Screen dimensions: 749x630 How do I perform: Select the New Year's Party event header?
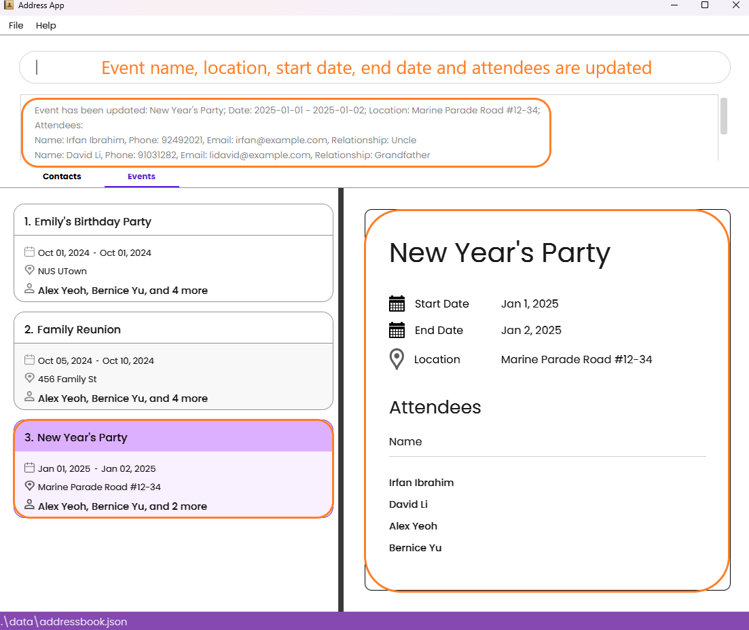(173, 437)
